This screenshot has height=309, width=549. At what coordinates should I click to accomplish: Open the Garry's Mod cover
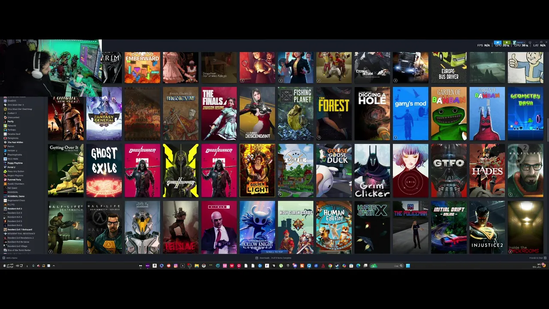(x=410, y=114)
